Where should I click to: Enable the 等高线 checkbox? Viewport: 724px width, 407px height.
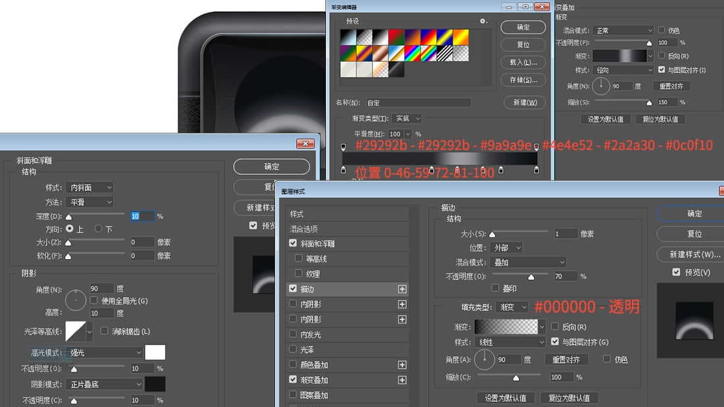298,258
